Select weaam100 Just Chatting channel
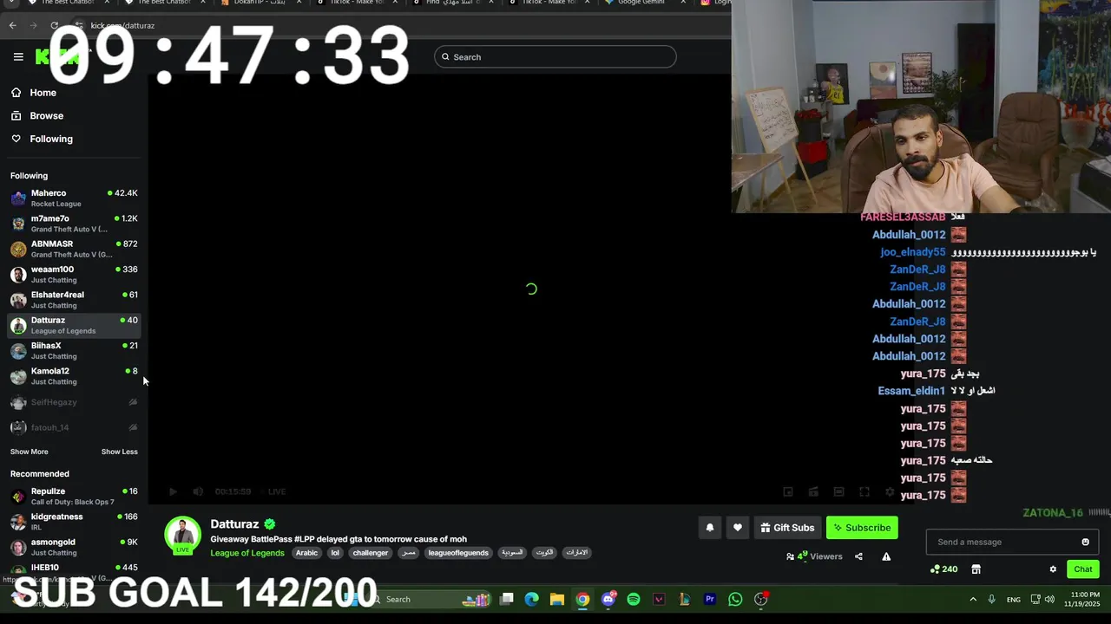Image resolution: width=1111 pixels, height=624 pixels. click(x=74, y=275)
